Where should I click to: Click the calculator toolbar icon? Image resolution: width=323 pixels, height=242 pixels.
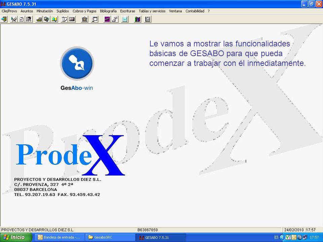coord(147,19)
